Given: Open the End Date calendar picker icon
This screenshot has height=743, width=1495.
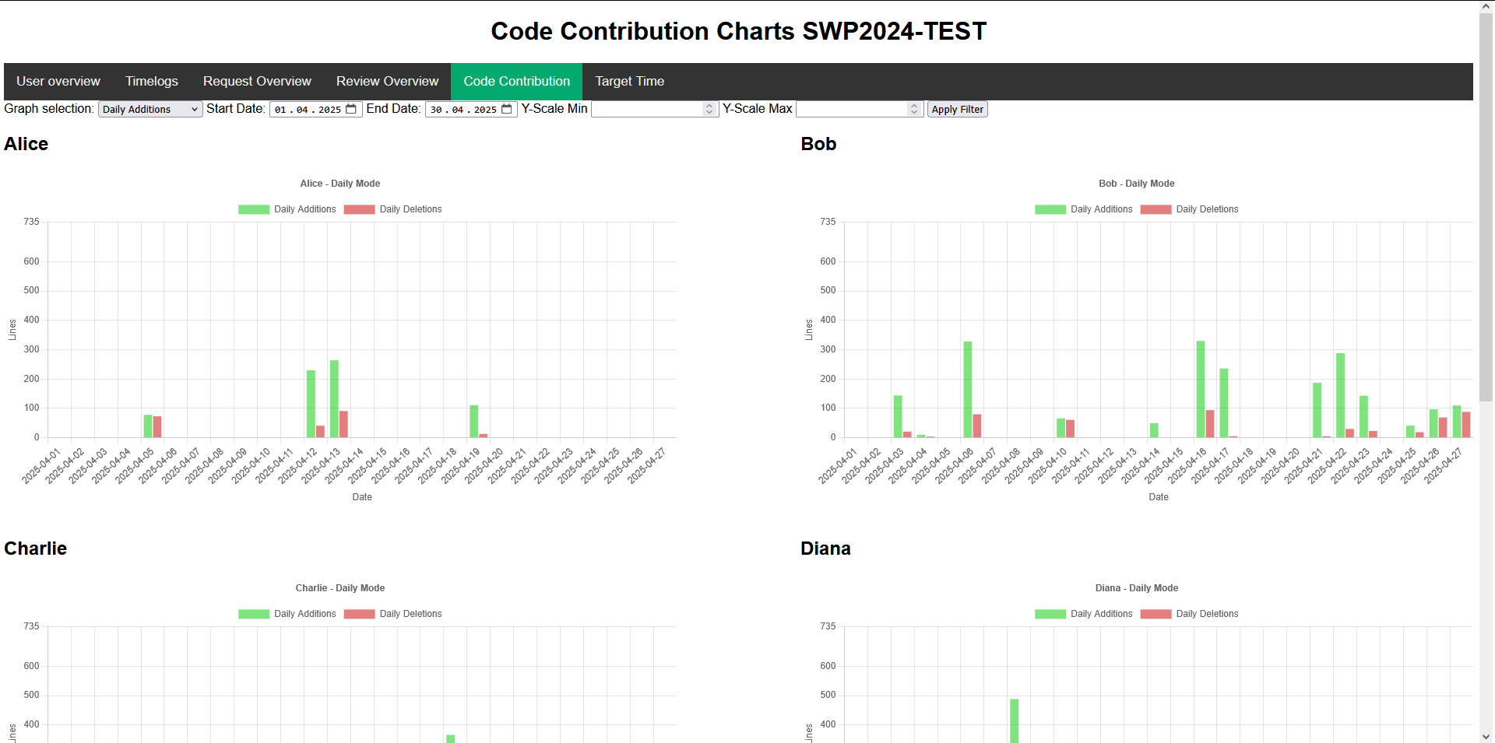Looking at the screenshot, I should tap(507, 109).
